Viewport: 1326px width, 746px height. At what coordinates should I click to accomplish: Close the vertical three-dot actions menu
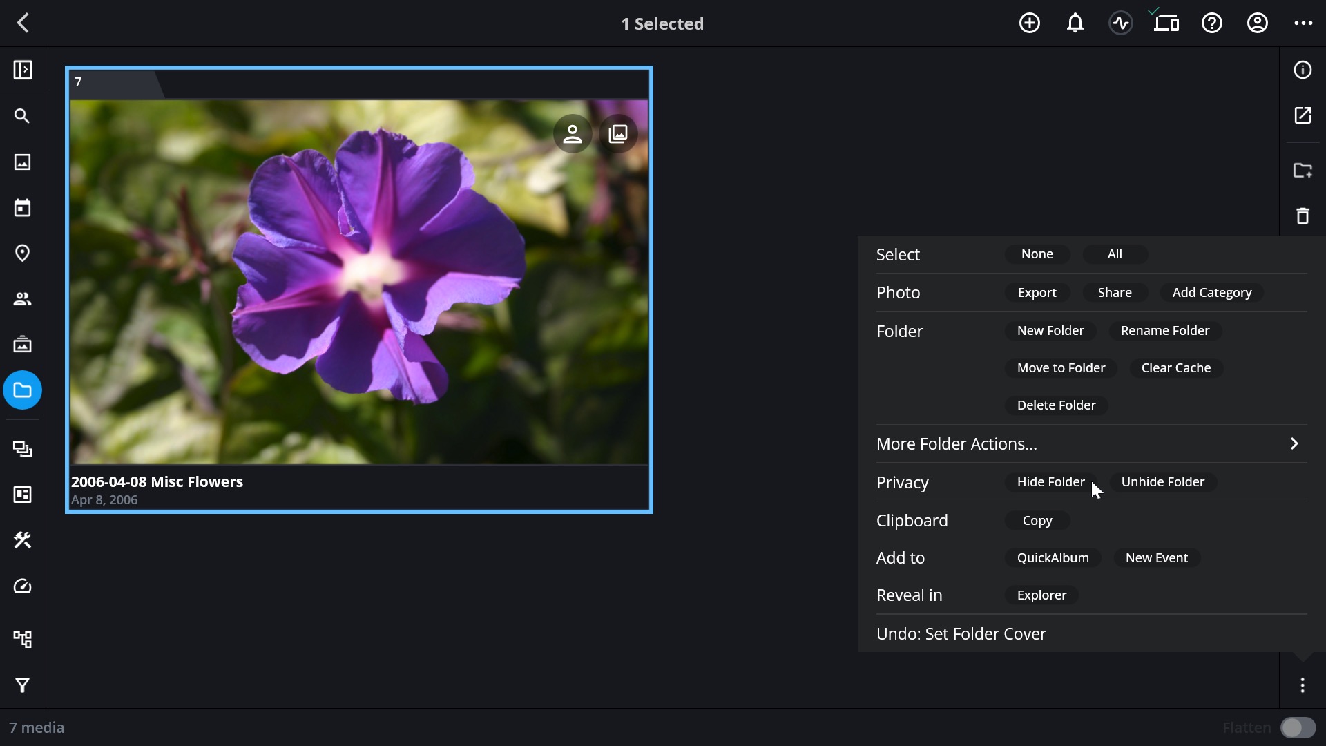tap(1303, 685)
